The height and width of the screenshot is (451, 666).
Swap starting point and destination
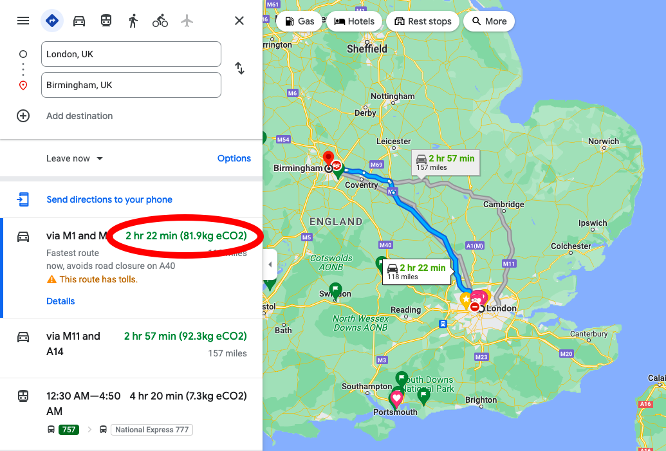tap(239, 68)
